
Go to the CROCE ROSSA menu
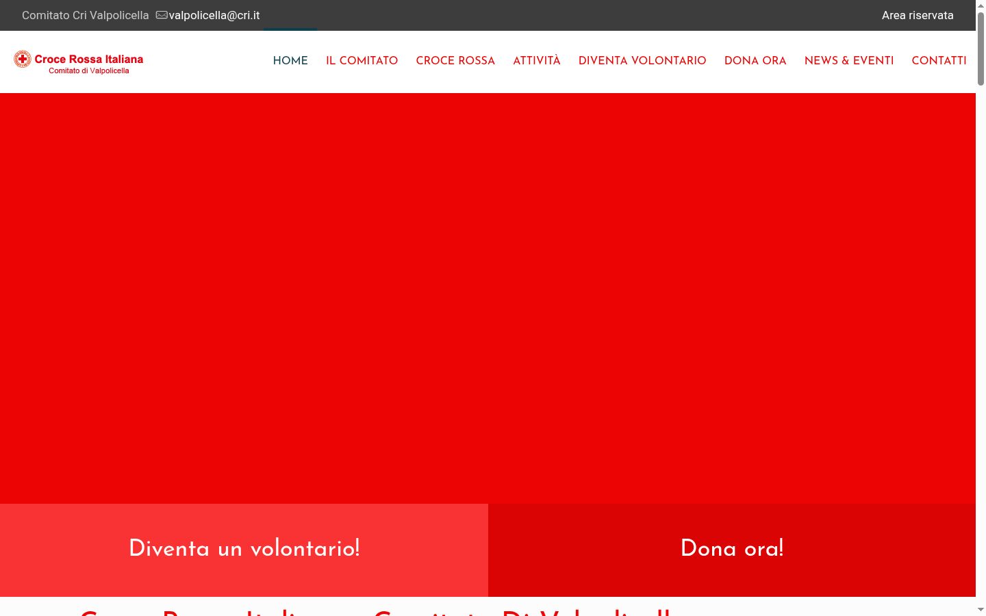pyautogui.click(x=455, y=60)
